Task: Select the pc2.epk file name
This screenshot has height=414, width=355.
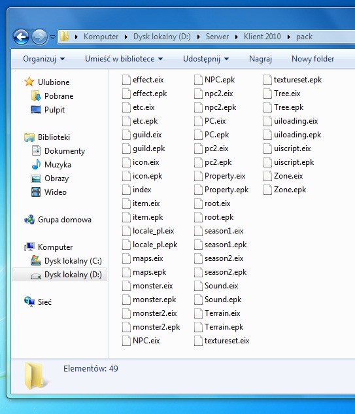Action: 218,162
